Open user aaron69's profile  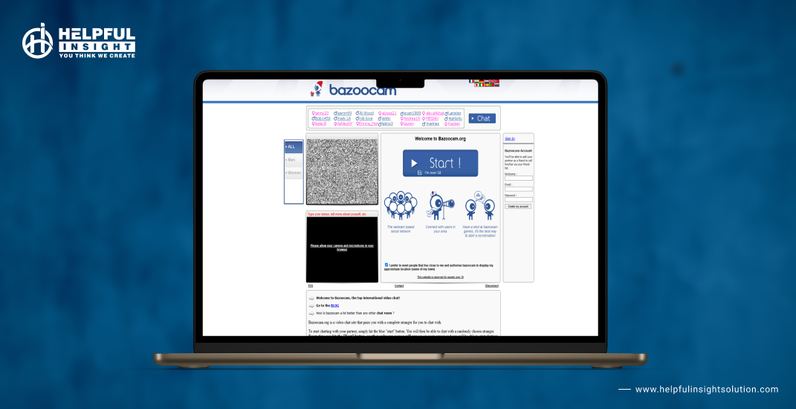click(x=344, y=113)
